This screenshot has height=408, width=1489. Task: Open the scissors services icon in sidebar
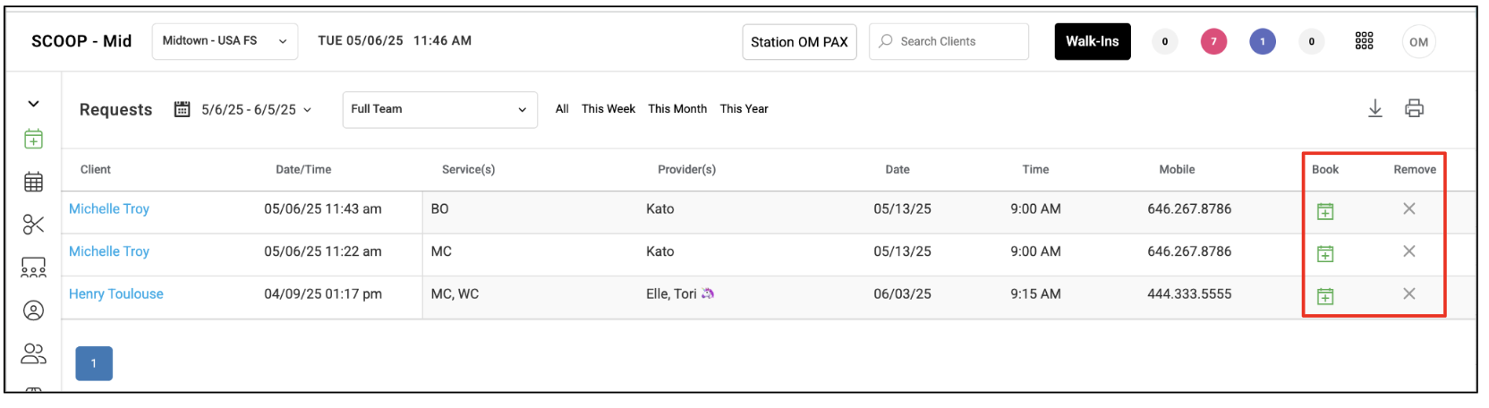[x=33, y=225]
